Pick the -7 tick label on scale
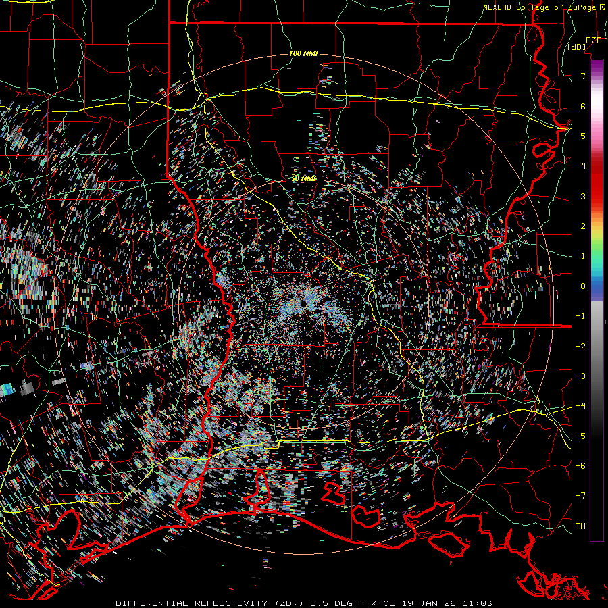The width and height of the screenshot is (608, 608). tap(580, 496)
